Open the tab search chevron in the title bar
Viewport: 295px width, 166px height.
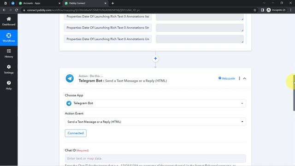[x=264, y=3]
